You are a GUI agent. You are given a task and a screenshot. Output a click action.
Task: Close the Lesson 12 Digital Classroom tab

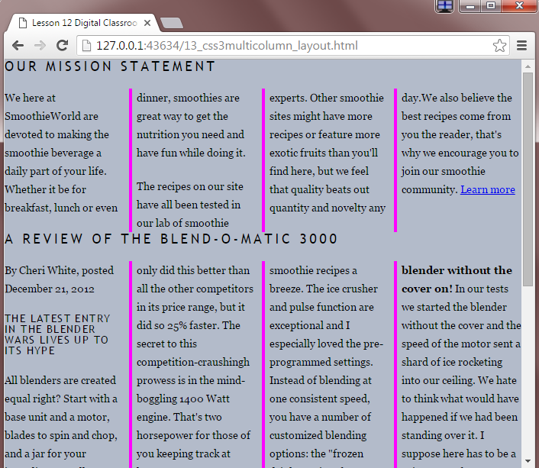pos(146,23)
